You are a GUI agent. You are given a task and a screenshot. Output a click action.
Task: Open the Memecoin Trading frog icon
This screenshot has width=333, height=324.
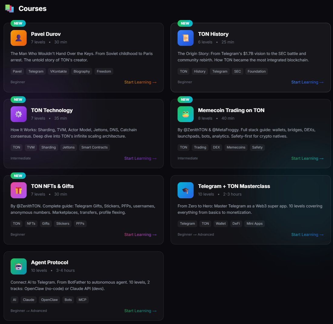tap(186, 114)
